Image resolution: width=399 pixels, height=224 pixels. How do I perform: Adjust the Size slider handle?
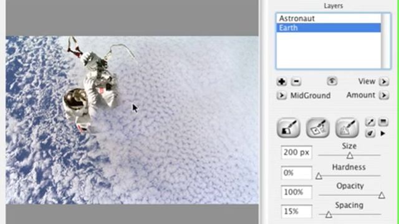point(350,156)
